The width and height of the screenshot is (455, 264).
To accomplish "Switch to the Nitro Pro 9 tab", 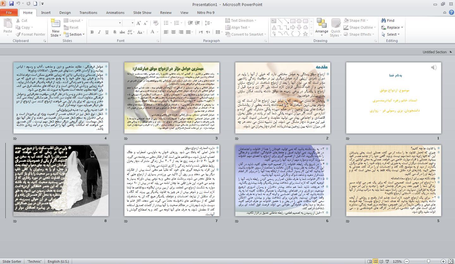I will (x=205, y=13).
